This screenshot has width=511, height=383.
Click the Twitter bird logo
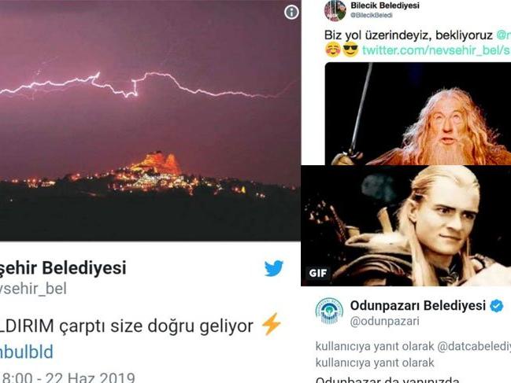(274, 268)
